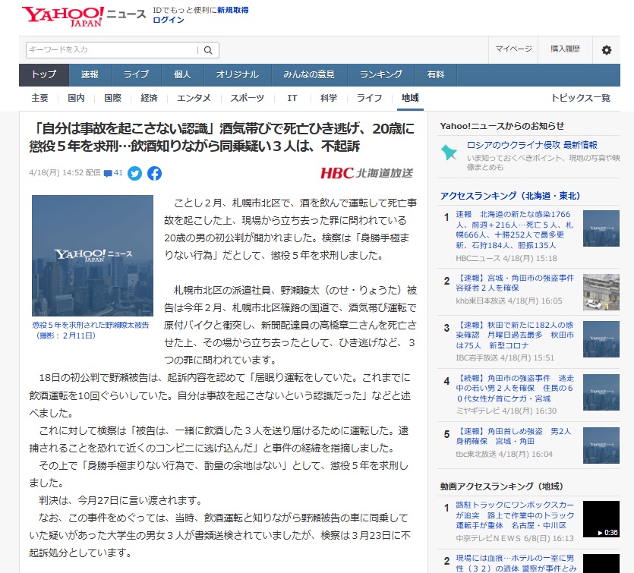Click thumbnail for tbc東北放送 story
Viewport: 634px width, 573px height.
point(601,445)
